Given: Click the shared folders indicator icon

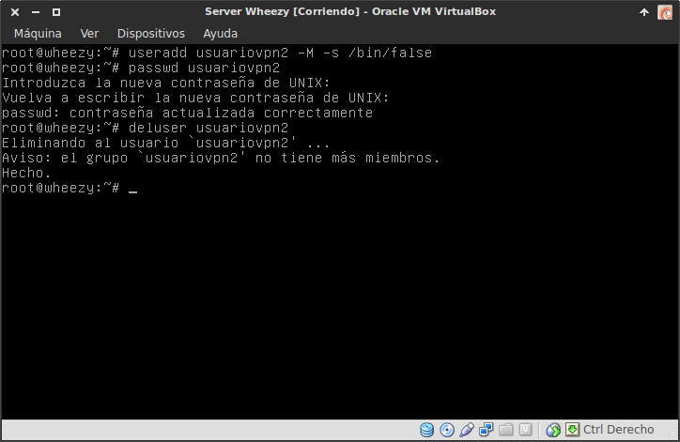Looking at the screenshot, I should [x=506, y=431].
